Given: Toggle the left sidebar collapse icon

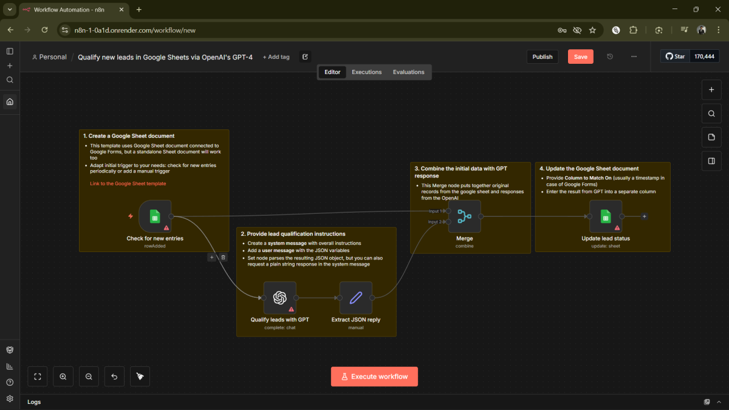Looking at the screenshot, I should 10,52.
